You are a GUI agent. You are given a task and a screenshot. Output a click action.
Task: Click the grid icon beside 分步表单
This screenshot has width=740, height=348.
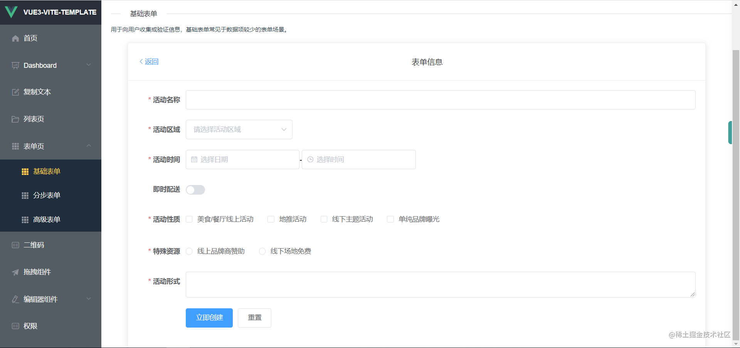(x=25, y=195)
